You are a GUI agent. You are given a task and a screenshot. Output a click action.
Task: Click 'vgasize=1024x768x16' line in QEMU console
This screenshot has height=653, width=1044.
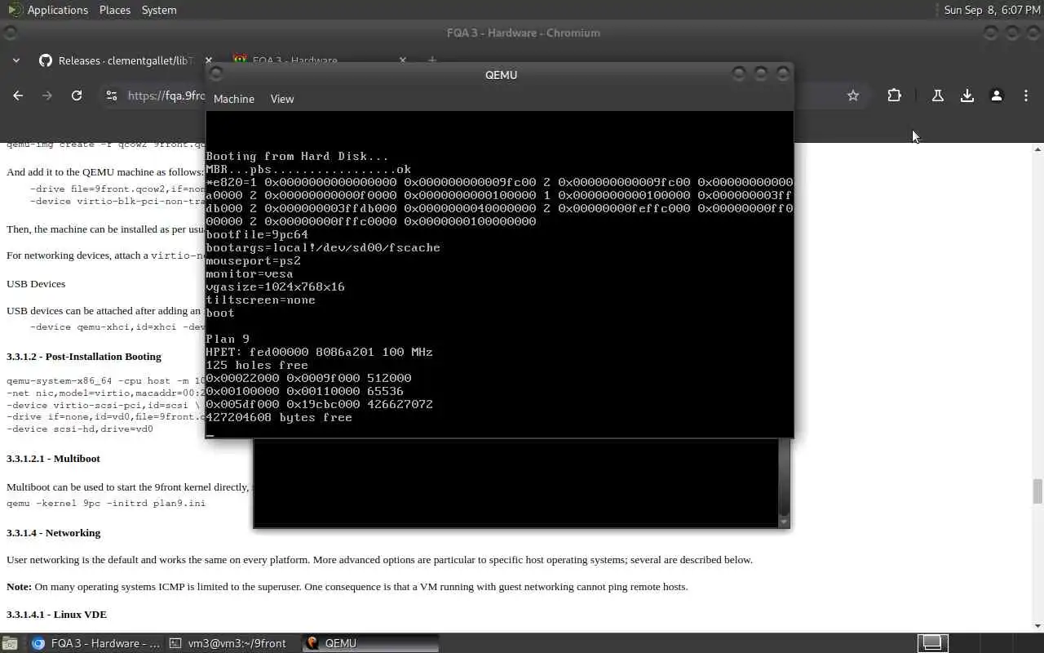point(275,287)
